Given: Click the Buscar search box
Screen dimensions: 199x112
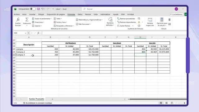Looking at the screenshot, I should click(107, 9).
